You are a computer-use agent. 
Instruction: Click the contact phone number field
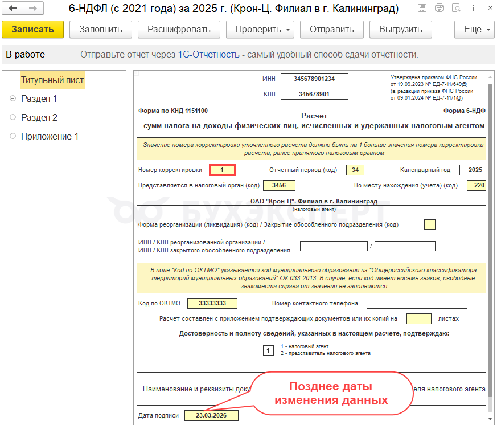coord(417,304)
